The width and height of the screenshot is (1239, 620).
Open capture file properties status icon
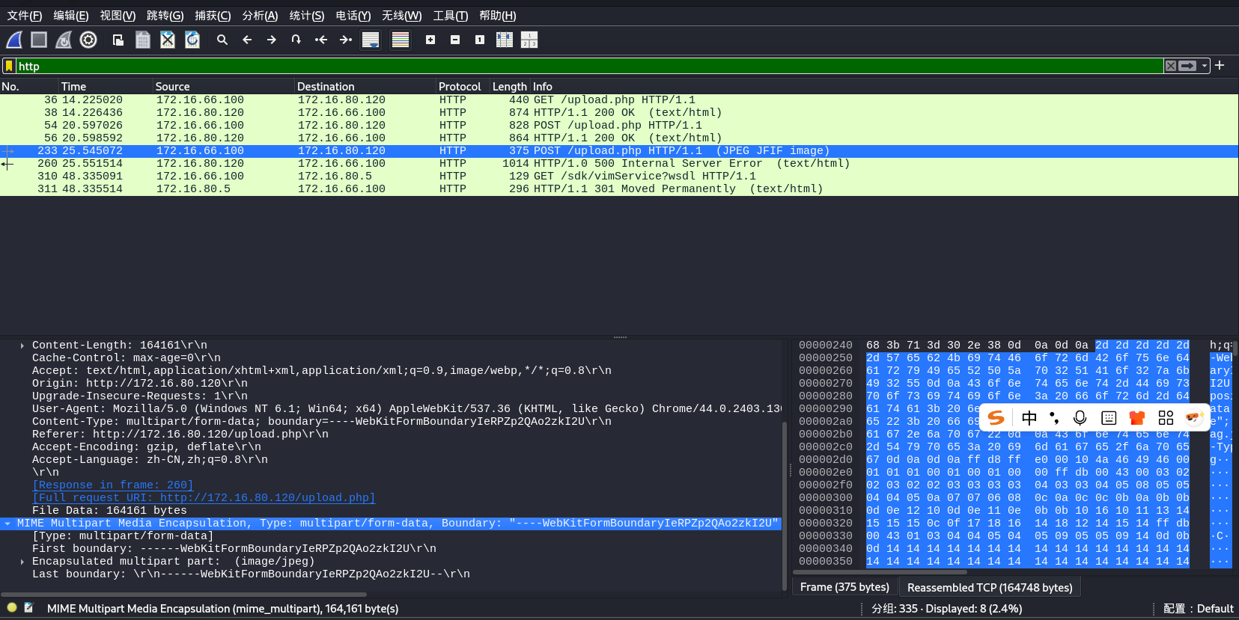[x=28, y=608]
